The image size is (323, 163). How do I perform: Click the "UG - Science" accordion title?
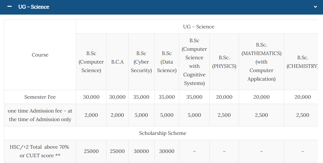pos(34,7)
